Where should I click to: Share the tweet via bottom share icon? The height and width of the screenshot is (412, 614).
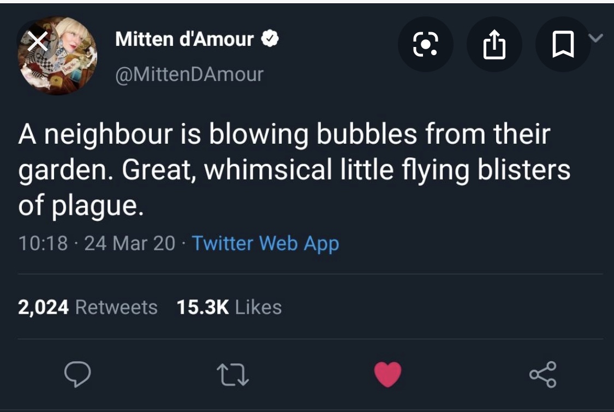(x=543, y=374)
